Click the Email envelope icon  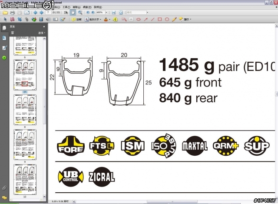pos(27,13)
